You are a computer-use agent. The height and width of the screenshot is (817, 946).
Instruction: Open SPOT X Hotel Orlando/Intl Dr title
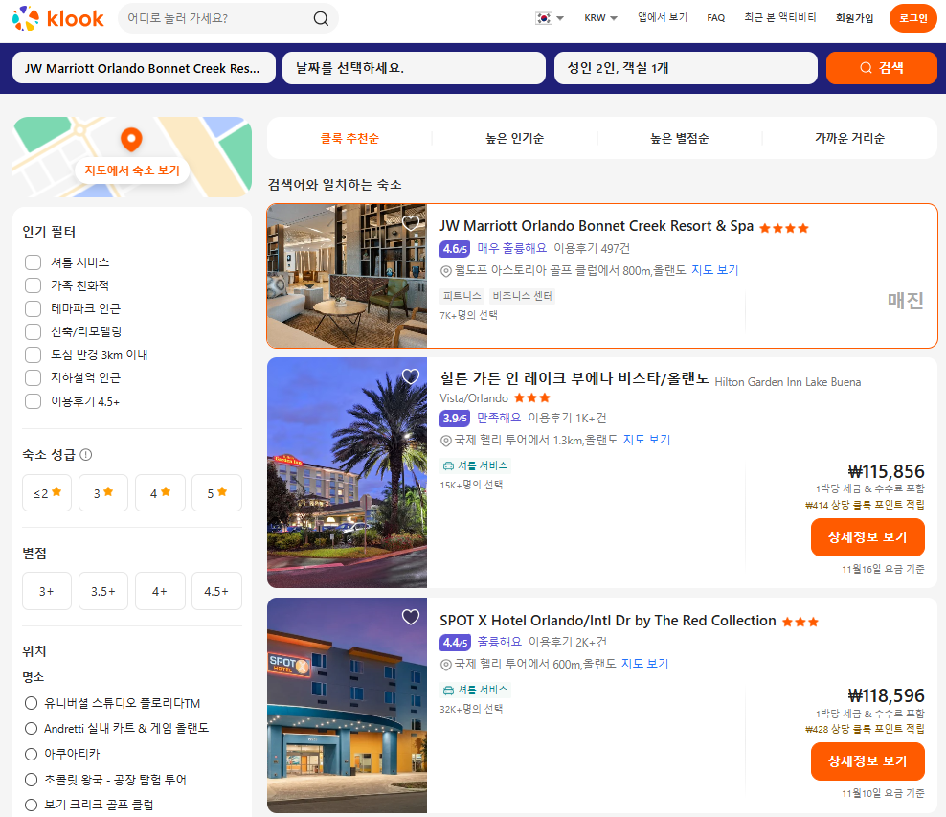tap(608, 621)
